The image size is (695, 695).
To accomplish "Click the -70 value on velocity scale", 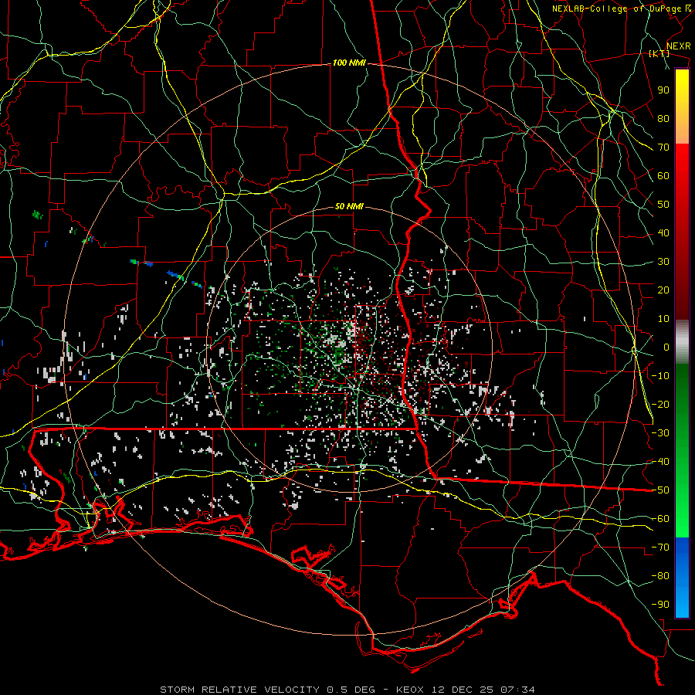I will (660, 548).
